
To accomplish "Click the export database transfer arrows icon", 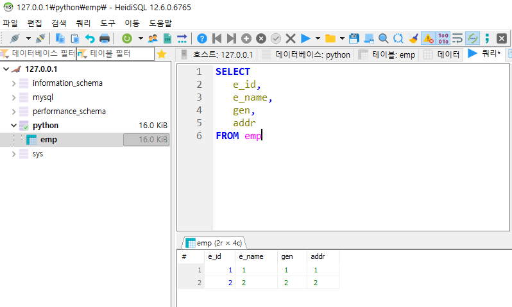I will pos(182,38).
